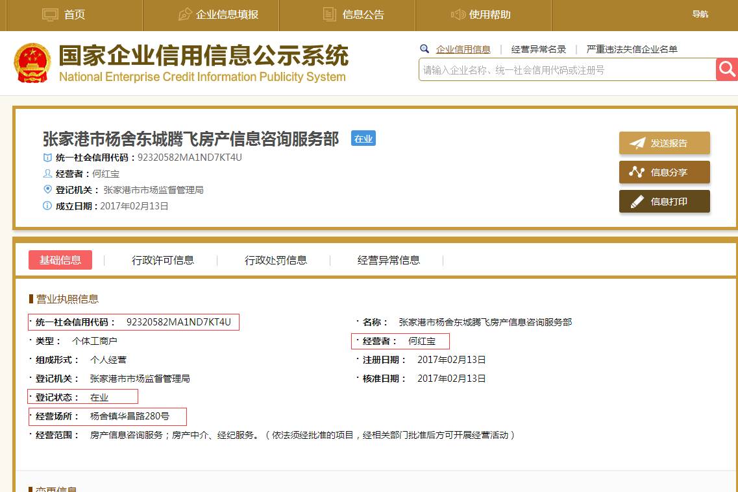Screen dimensions: 738x492
Task: Click the 登记状态 value 在业
Action: [99, 397]
